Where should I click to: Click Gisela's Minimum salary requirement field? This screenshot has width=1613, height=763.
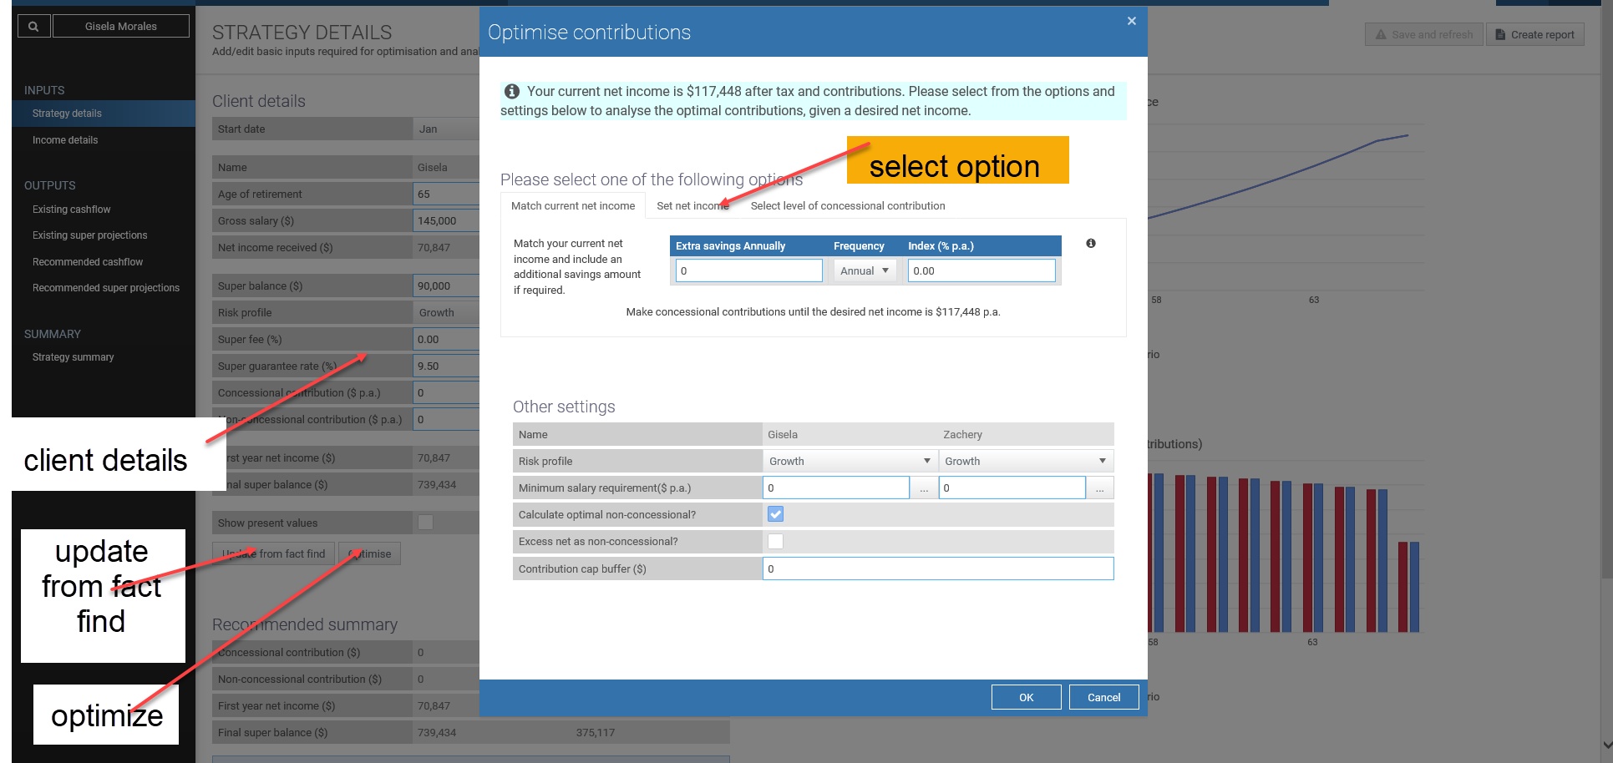point(836,488)
